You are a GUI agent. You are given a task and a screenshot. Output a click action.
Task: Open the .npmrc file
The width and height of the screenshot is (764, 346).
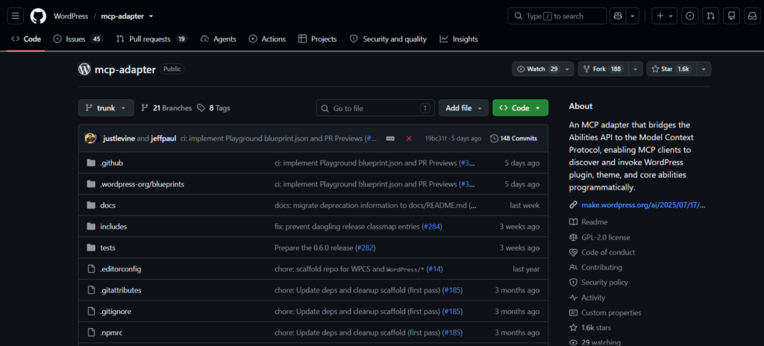tap(113, 333)
